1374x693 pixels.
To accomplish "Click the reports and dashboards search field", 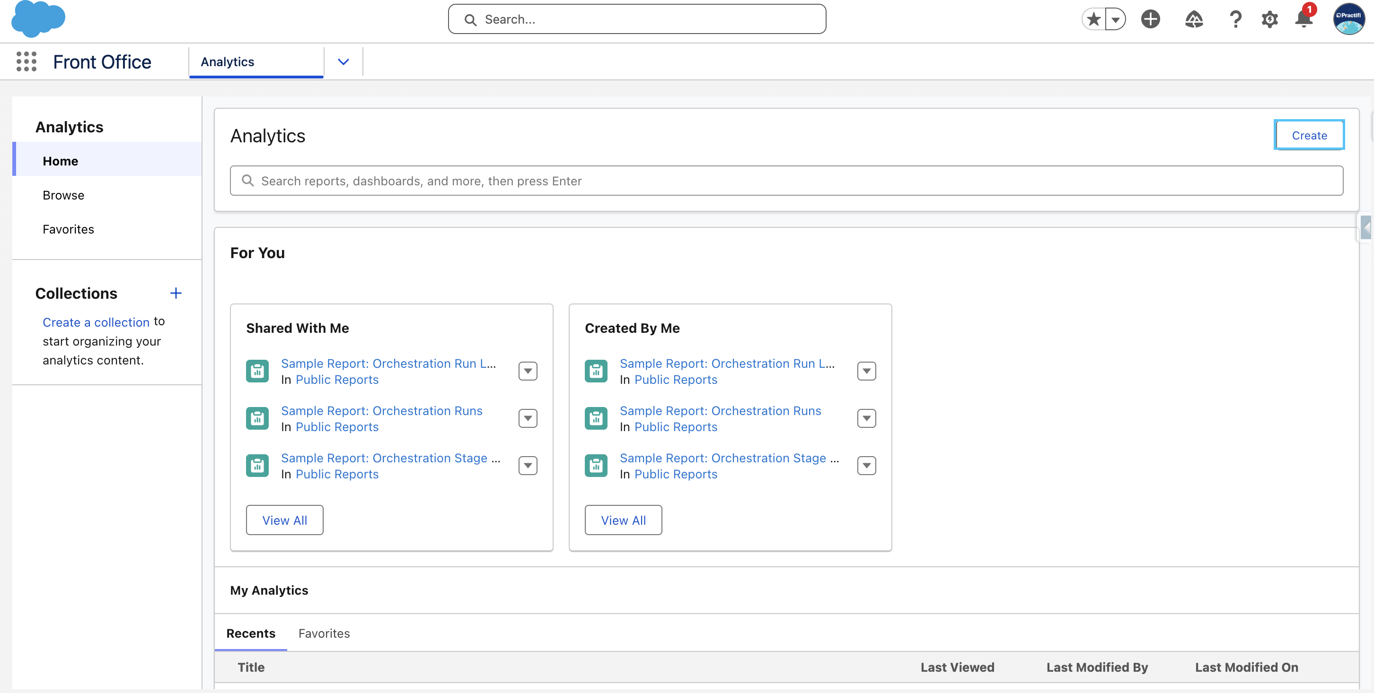I will pos(786,181).
